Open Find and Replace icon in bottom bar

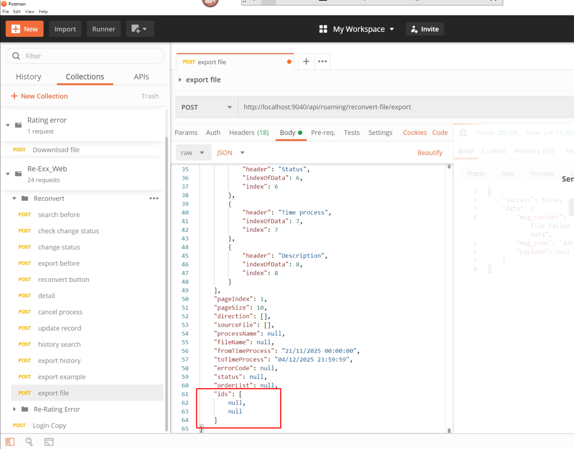tap(29, 442)
